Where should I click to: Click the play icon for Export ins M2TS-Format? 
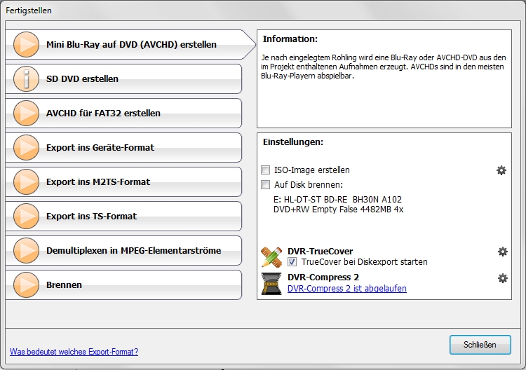click(x=26, y=182)
